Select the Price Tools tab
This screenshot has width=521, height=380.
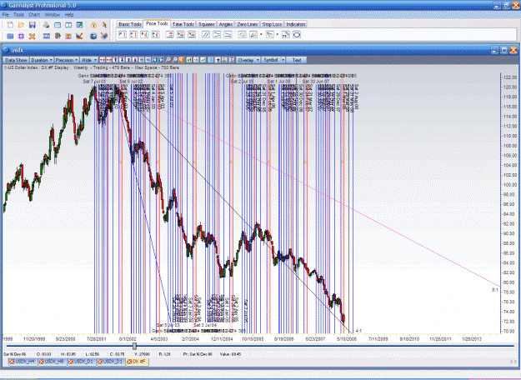point(157,24)
